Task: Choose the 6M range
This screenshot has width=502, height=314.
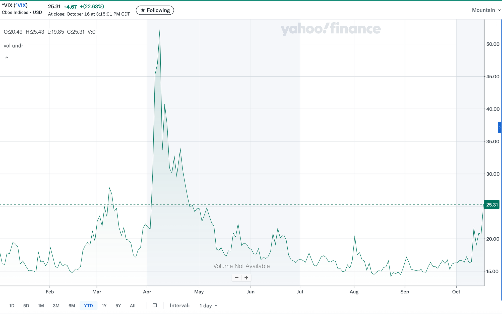Action: 72,306
